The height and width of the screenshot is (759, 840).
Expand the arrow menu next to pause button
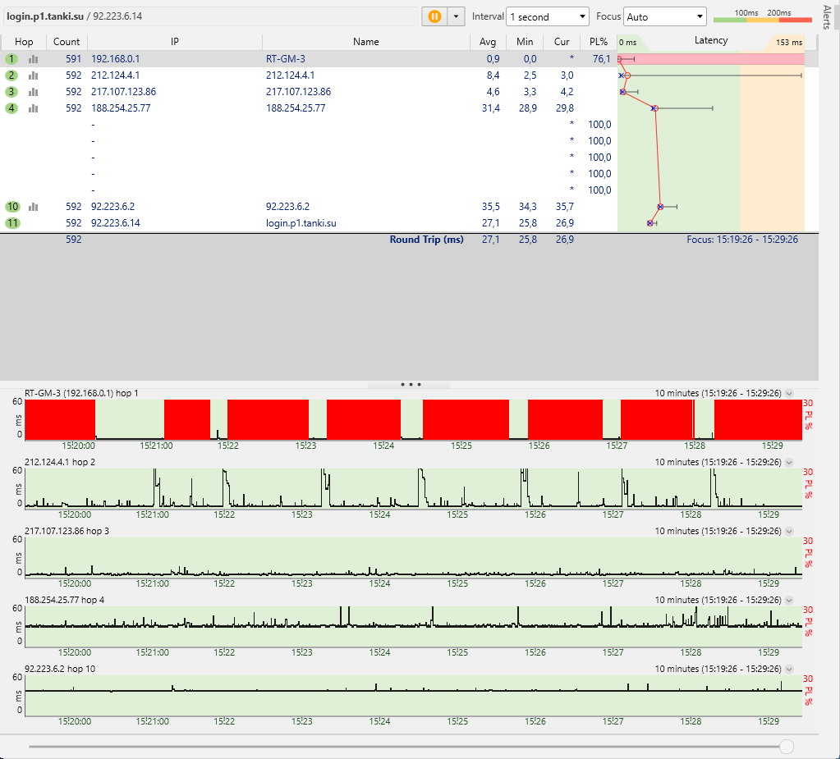click(x=456, y=16)
